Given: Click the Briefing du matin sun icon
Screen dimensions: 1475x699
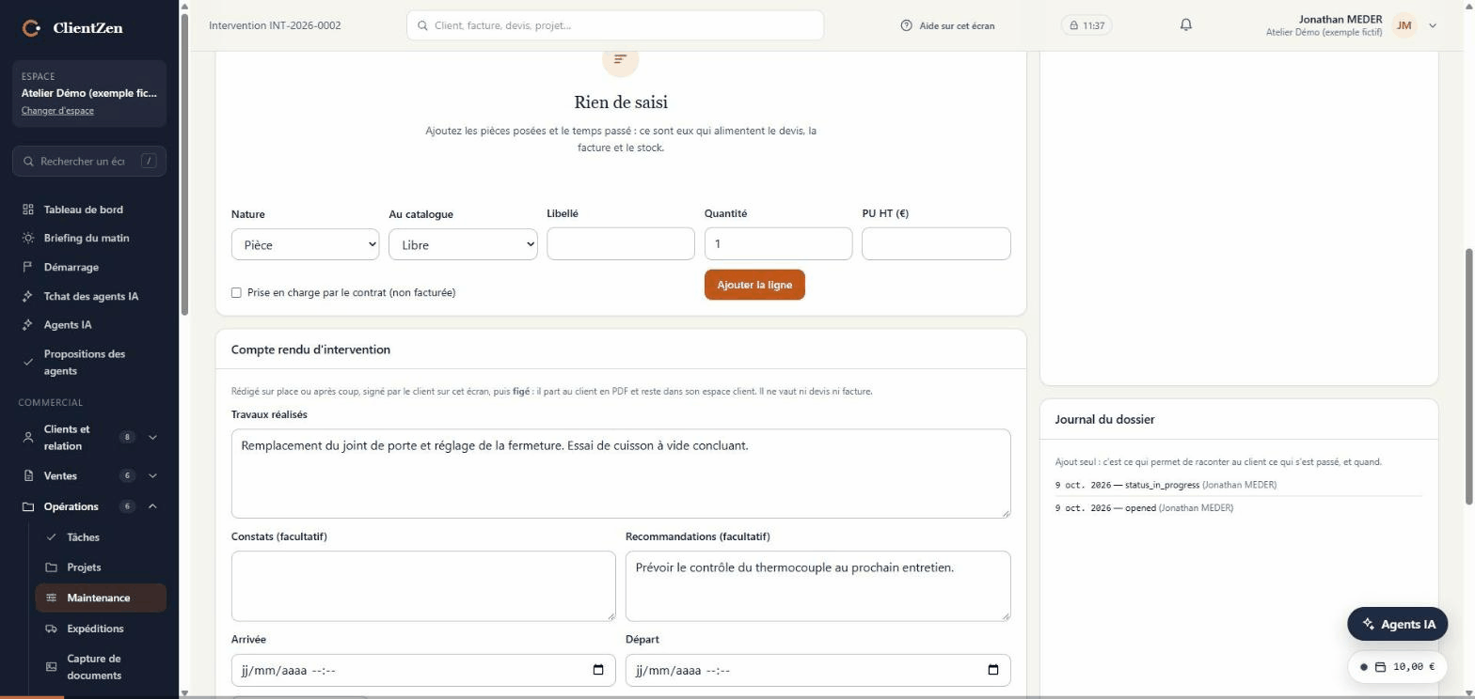Looking at the screenshot, I should point(28,238).
